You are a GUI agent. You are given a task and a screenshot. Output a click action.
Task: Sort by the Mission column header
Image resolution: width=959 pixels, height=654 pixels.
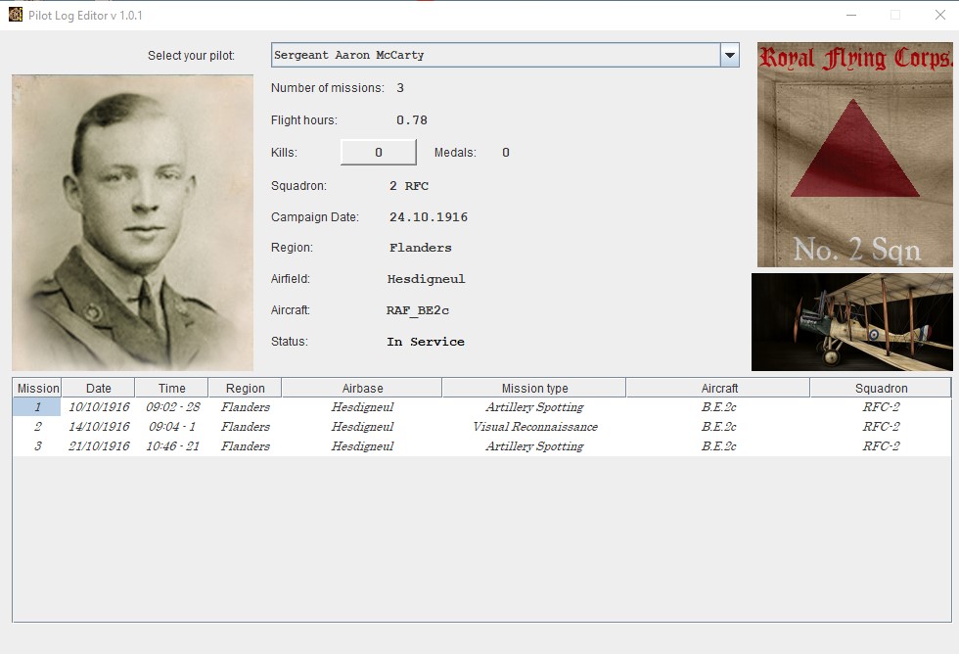pyautogui.click(x=37, y=388)
